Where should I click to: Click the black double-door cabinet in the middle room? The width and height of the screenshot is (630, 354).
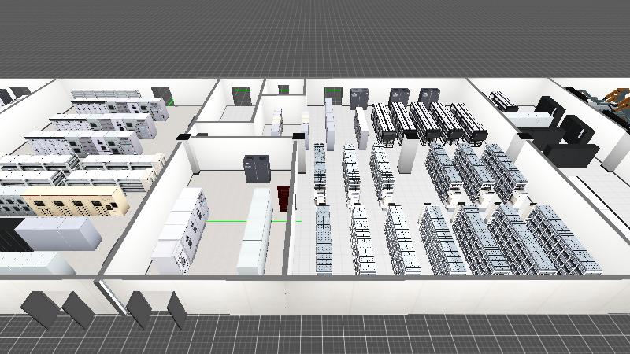pyautogui.click(x=258, y=169)
